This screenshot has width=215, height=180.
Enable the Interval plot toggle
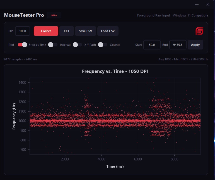click(53, 45)
